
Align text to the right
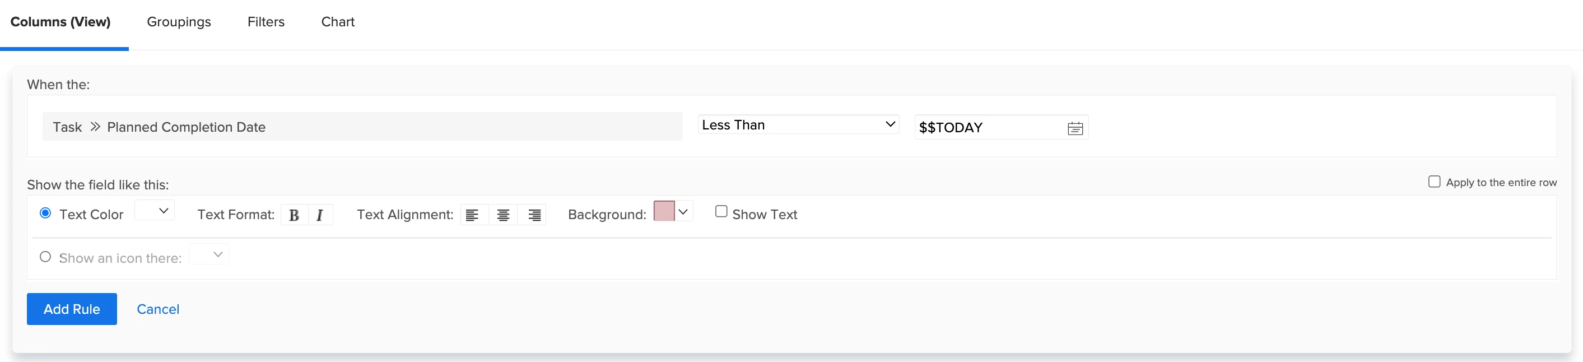tap(534, 215)
